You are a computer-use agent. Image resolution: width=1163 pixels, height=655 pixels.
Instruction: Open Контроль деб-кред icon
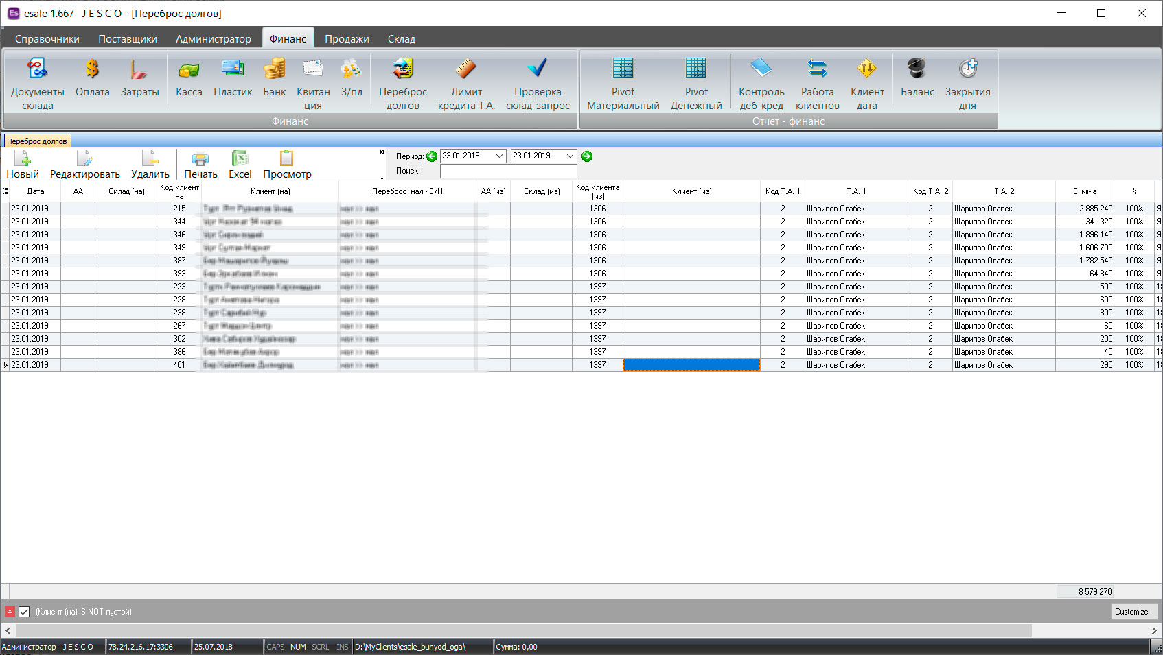[x=761, y=83]
